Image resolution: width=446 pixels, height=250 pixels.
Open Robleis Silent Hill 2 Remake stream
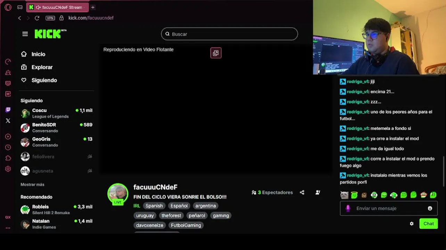click(x=57, y=209)
